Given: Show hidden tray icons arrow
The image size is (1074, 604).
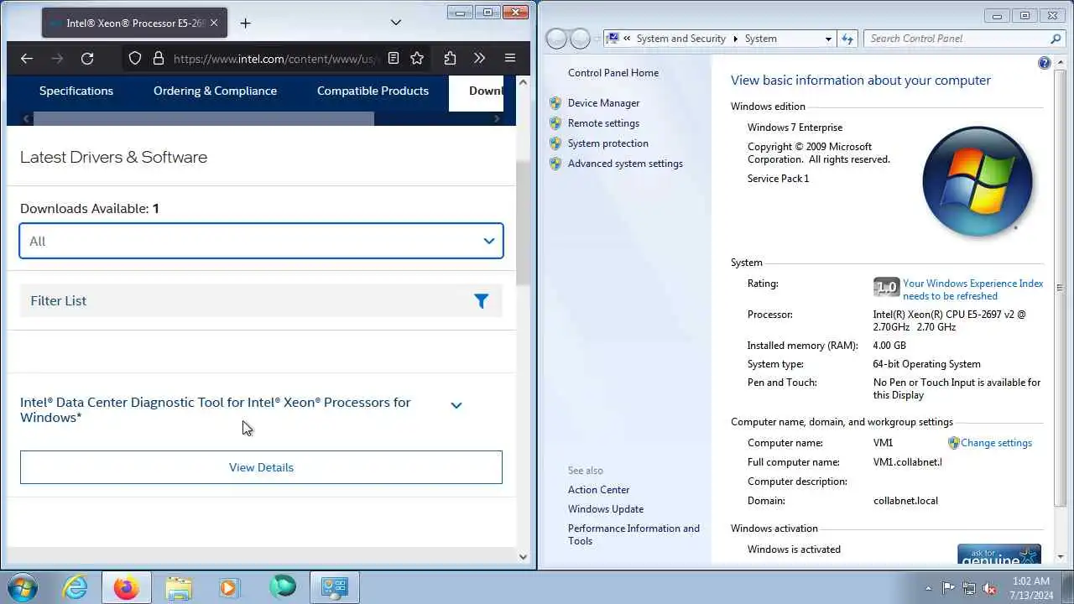Looking at the screenshot, I should [928, 588].
